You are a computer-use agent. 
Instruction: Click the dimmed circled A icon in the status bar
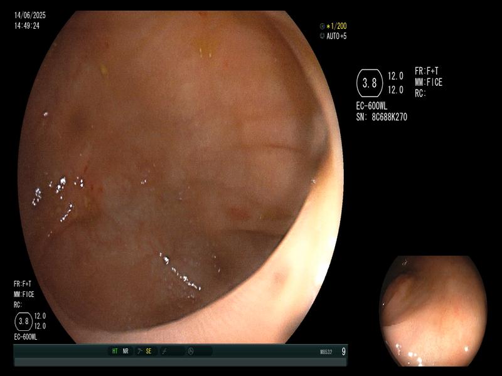pos(191,352)
